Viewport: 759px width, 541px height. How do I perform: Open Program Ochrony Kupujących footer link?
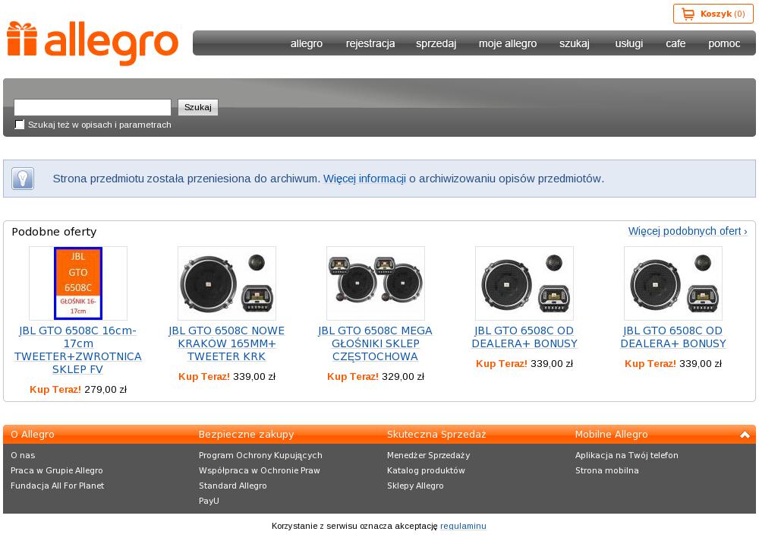point(260,455)
